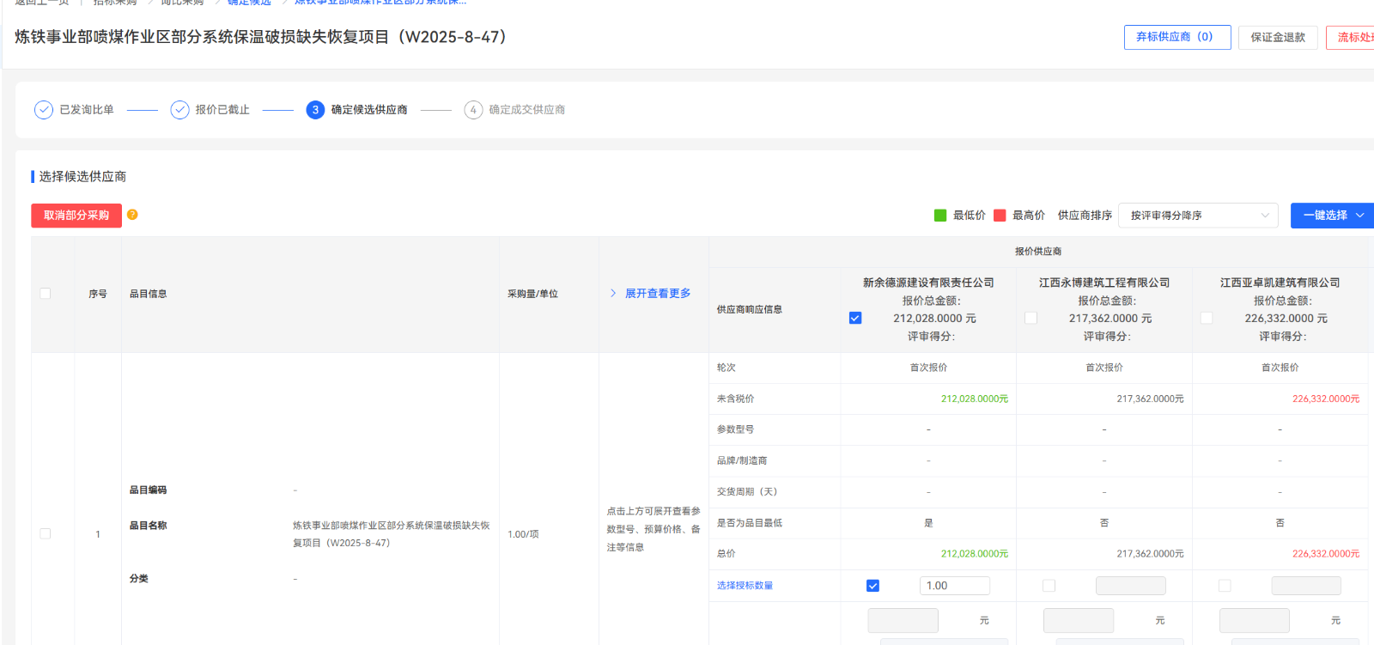The image size is (1374, 645).
Task: Click the disabled quantity field under 江西永博
Action: pyautogui.click(x=1131, y=586)
